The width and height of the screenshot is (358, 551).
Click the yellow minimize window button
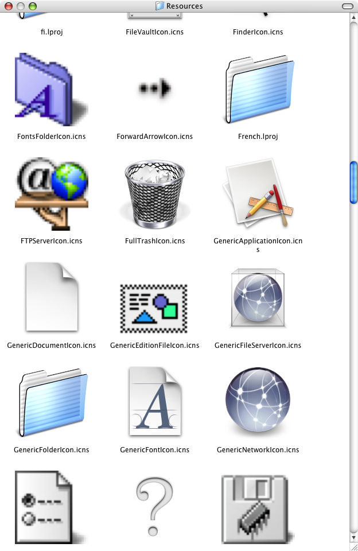point(21,6)
